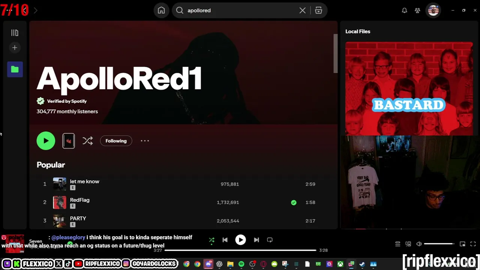This screenshot has height=270, width=480.
Task: Open the play queue
Action: (397, 244)
